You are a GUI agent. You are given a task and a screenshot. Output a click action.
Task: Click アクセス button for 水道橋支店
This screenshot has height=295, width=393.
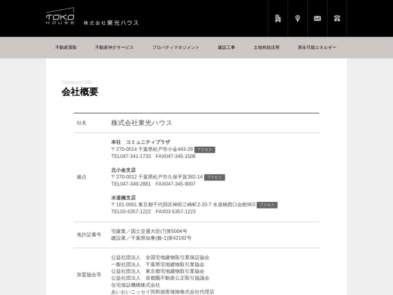coord(267,205)
